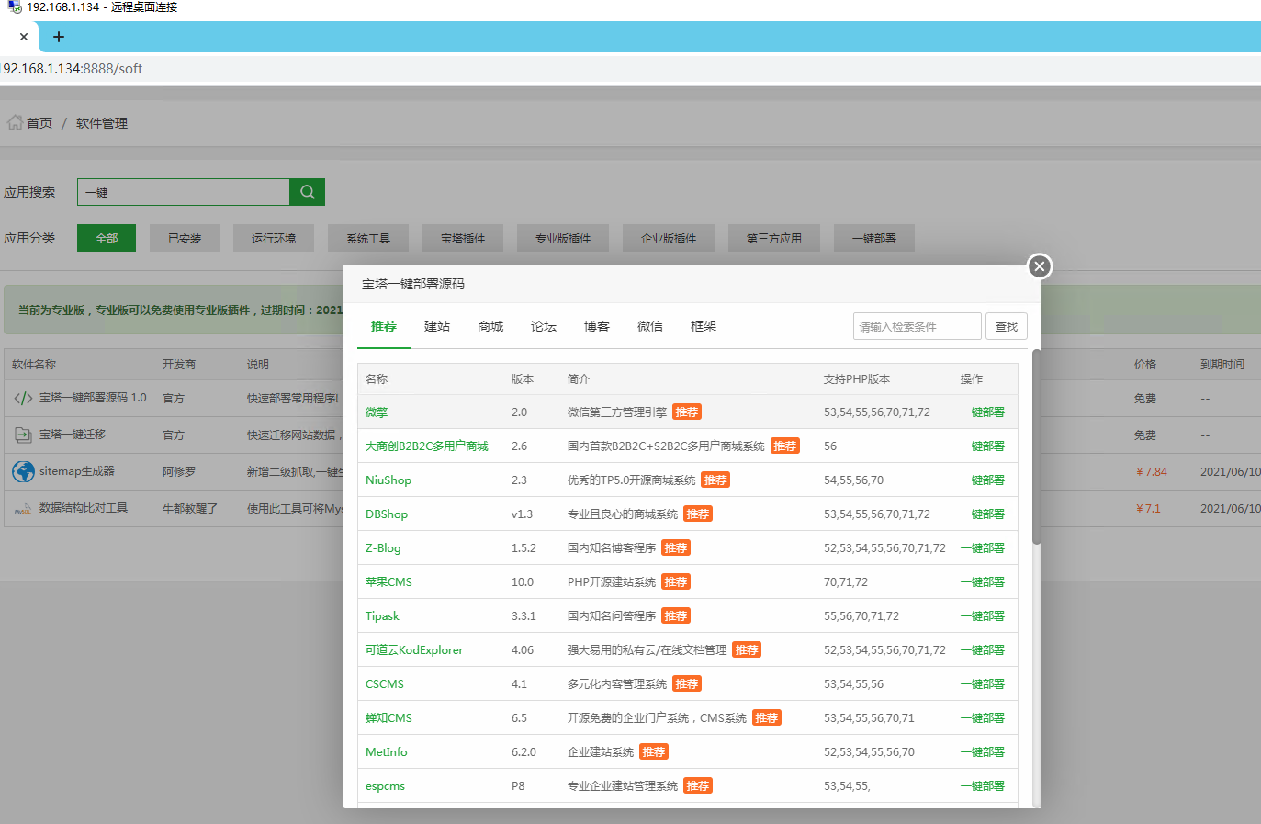Viewport: 1261px width, 824px height.
Task: Open the 可道云KodExplorer name link
Action: coord(414,650)
